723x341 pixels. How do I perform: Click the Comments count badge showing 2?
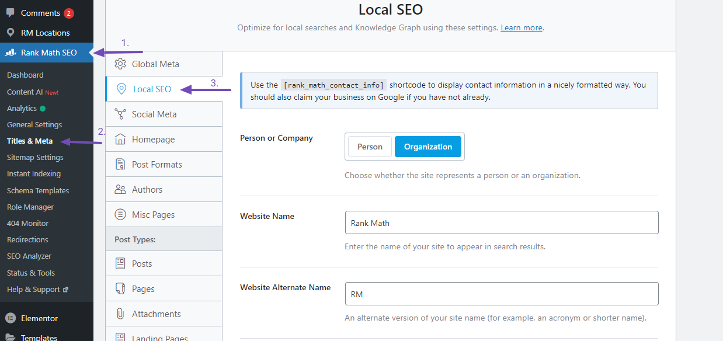(69, 13)
